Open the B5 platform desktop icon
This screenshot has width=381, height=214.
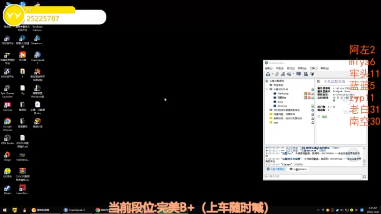(7, 73)
